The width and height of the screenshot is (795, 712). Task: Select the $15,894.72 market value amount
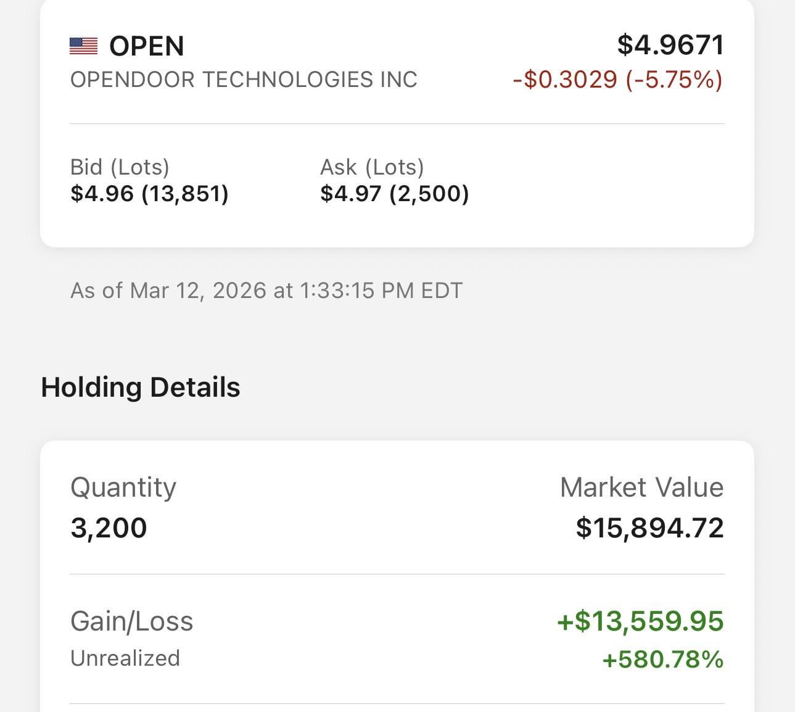tap(649, 528)
